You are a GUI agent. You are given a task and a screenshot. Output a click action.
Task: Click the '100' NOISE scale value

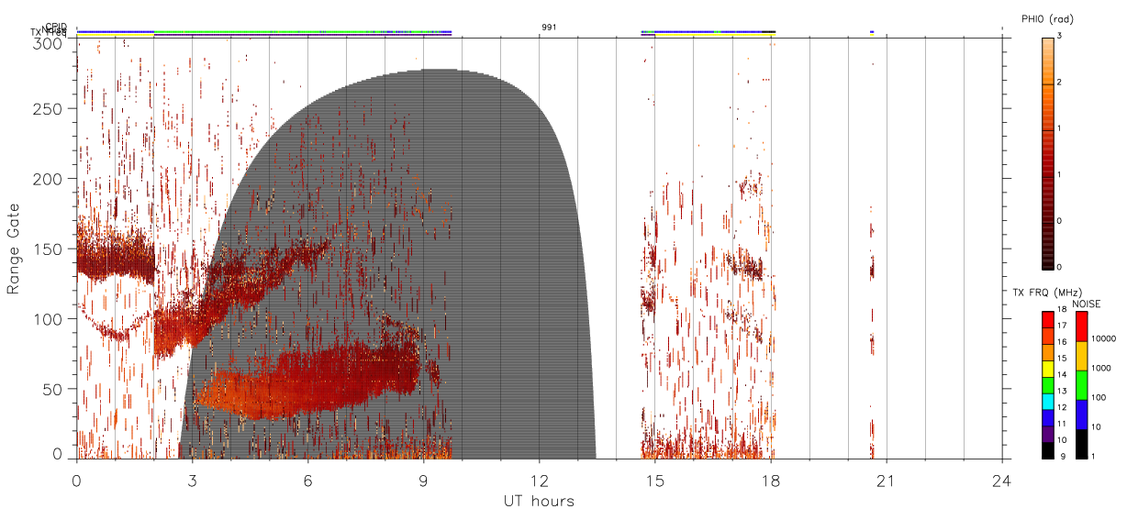1098,397
